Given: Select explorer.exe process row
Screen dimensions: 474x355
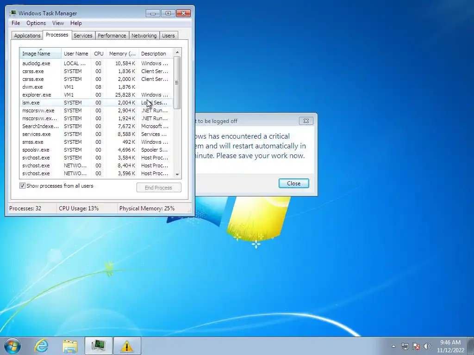Looking at the screenshot, I should point(97,95).
